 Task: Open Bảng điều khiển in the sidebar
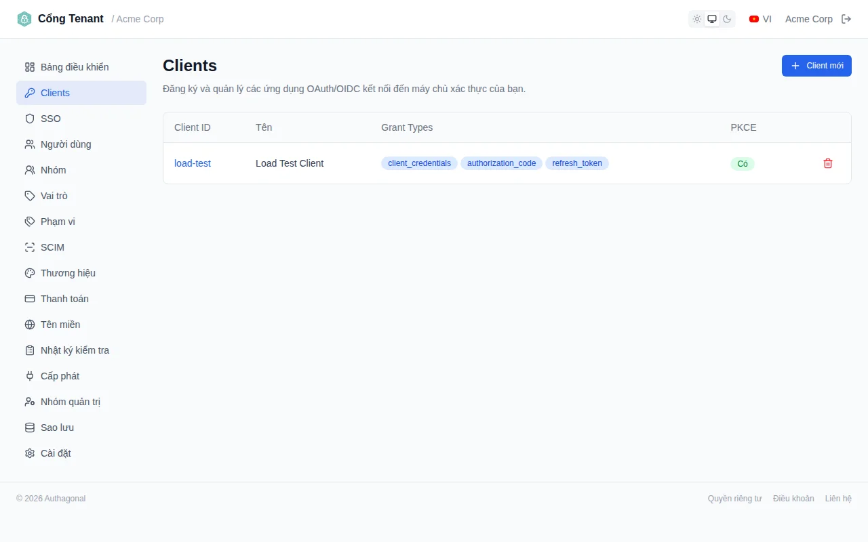81,67
